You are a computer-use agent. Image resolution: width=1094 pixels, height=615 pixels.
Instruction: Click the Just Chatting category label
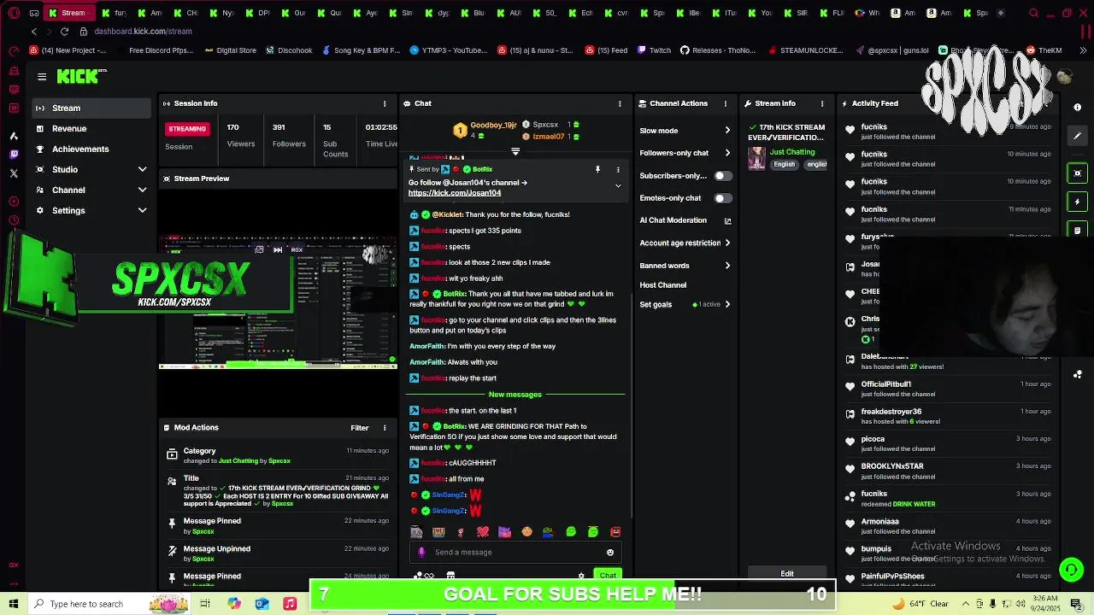pyautogui.click(x=792, y=152)
